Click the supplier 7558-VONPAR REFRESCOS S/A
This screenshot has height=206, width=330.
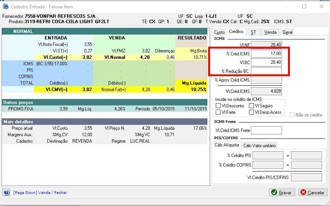coord(60,16)
